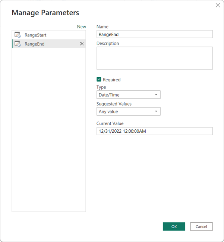Viewport: 224px width, 242px height.
Task: Select the RangeStart parameter icon
Action: pyautogui.click(x=18, y=35)
